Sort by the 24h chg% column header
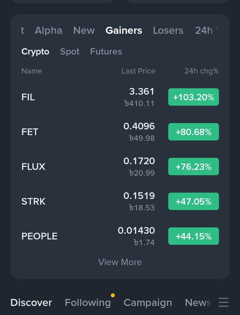The width and height of the screenshot is (240, 315). coord(202,71)
